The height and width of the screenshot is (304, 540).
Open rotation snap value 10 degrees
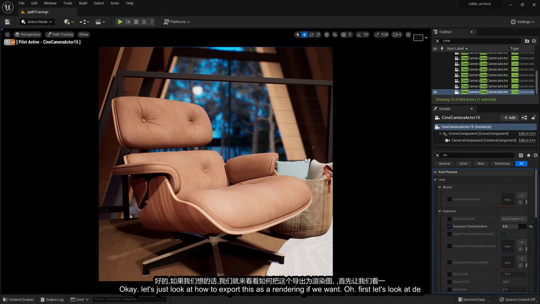pyautogui.click(x=366, y=35)
